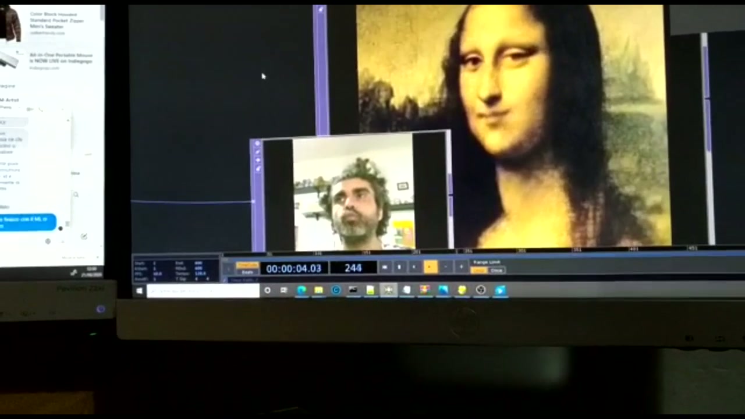Screen dimensions: 745x419
Task: Toggle fourth flag on webcam node
Action: (x=258, y=169)
